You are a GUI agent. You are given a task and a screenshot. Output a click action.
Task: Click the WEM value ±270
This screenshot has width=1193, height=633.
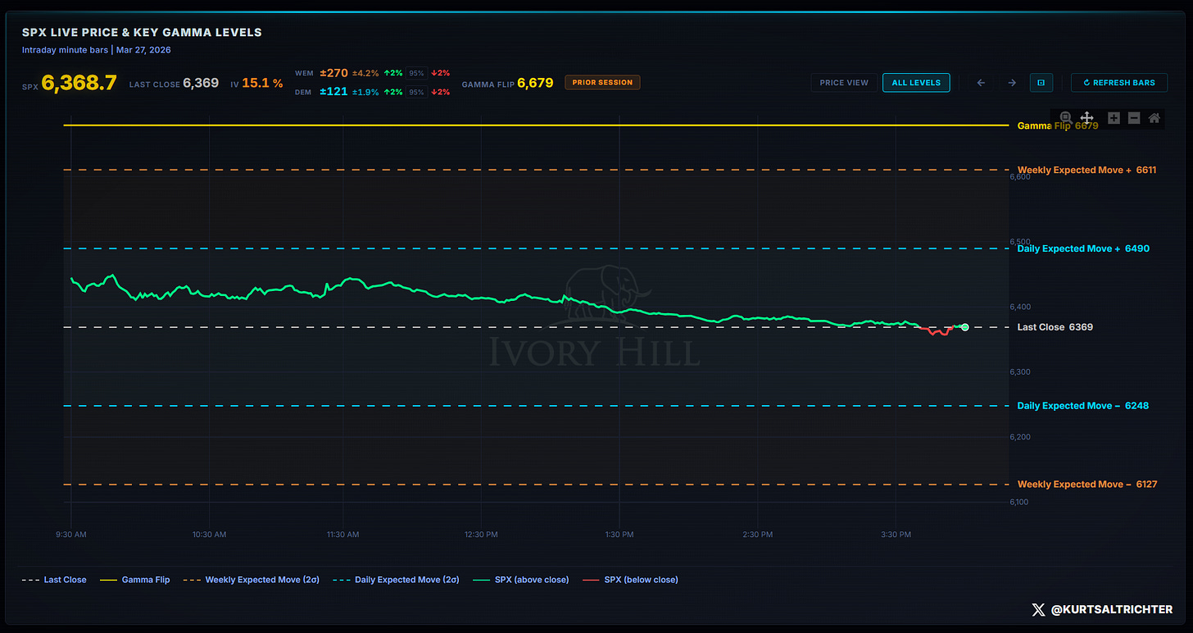point(333,73)
